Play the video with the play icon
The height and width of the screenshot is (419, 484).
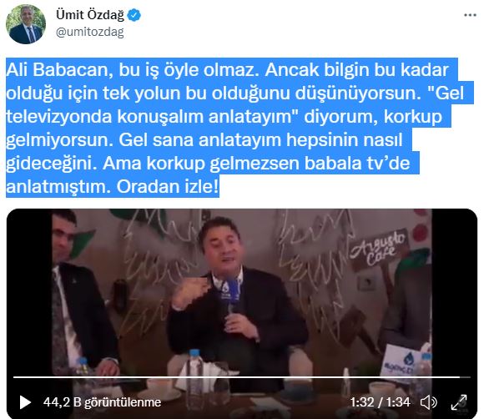pos(25,402)
